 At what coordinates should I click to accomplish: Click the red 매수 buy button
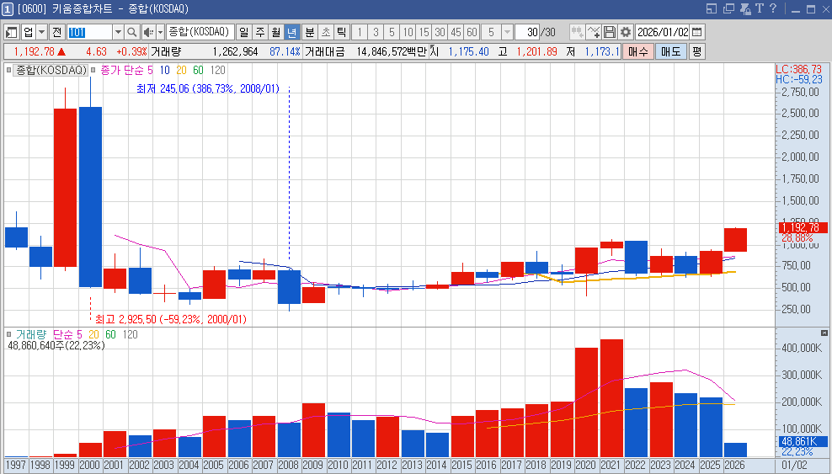(x=638, y=51)
